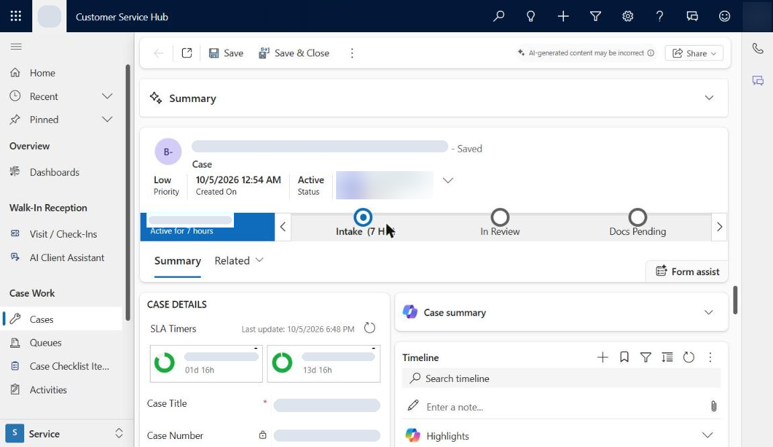The height and width of the screenshot is (447, 773).
Task: Open the phone call panel icon
Action: point(758,48)
